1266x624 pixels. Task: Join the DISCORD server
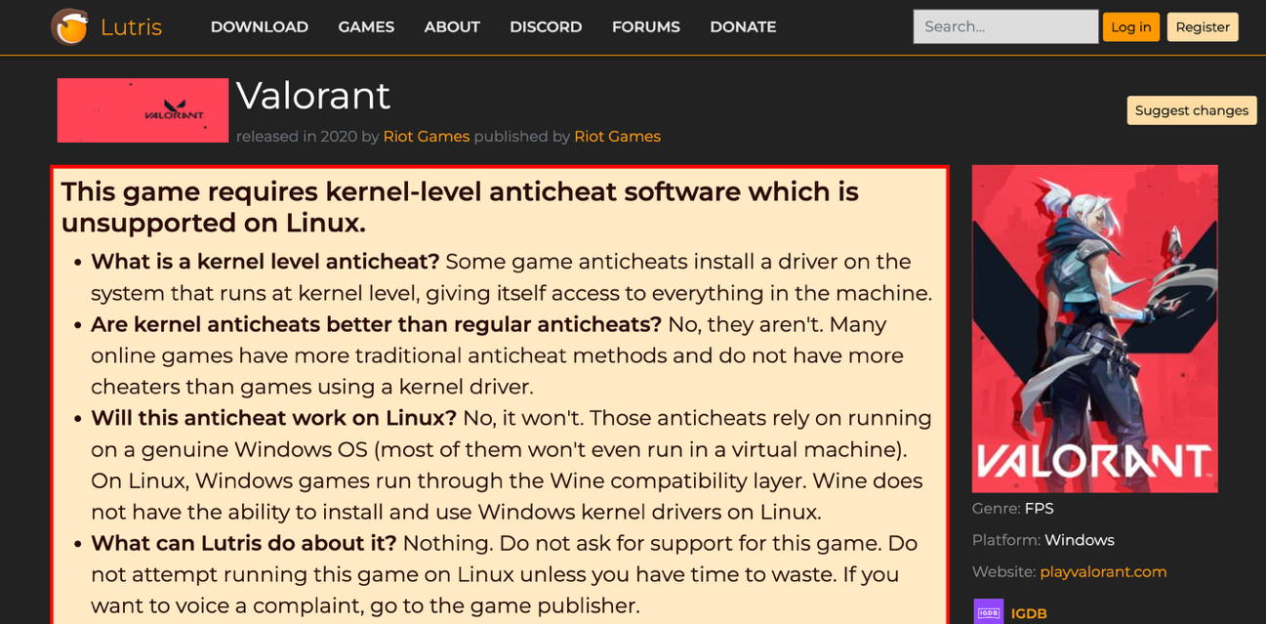click(546, 26)
